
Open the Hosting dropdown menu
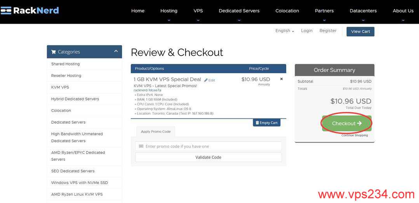169,11
